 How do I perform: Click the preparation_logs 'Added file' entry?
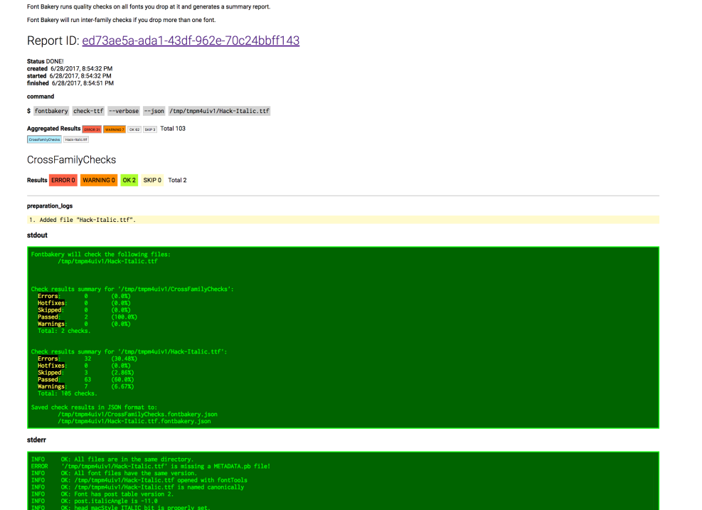point(83,220)
